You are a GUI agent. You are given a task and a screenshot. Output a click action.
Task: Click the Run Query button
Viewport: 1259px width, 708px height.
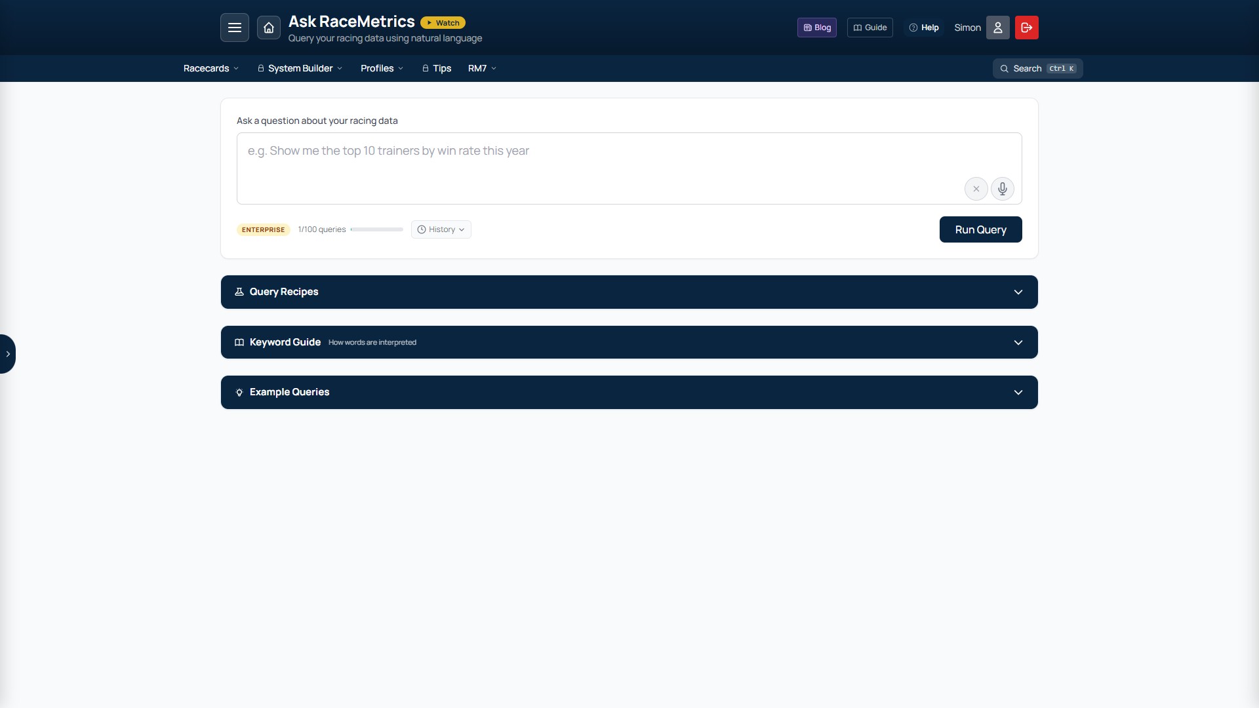click(981, 229)
